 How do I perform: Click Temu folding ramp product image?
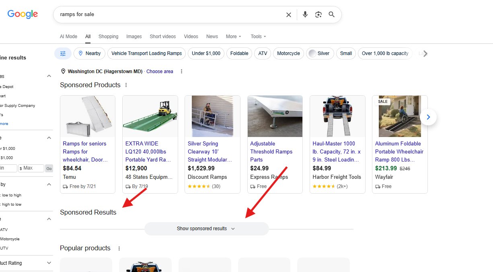coord(88,117)
